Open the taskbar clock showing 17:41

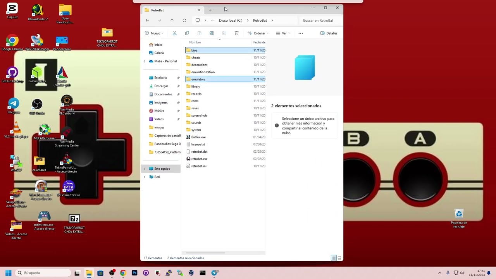477,273
